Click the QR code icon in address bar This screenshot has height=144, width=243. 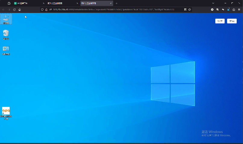[185, 10]
